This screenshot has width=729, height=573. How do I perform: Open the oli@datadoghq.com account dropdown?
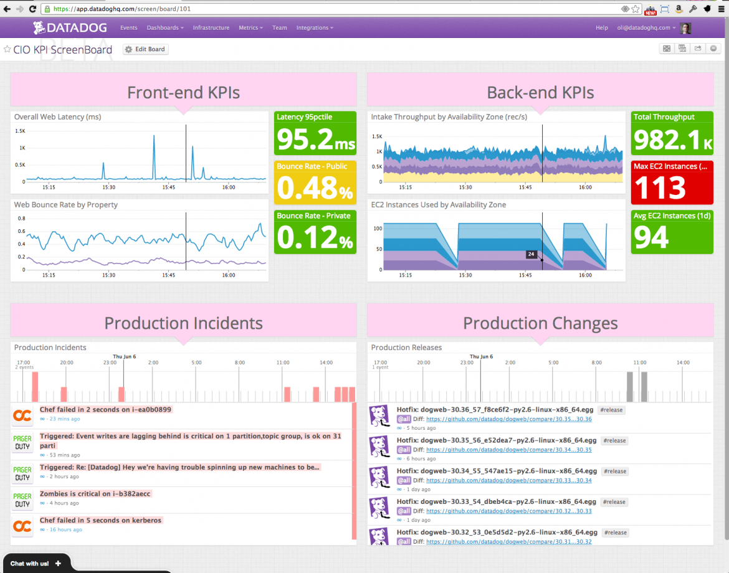coord(646,27)
